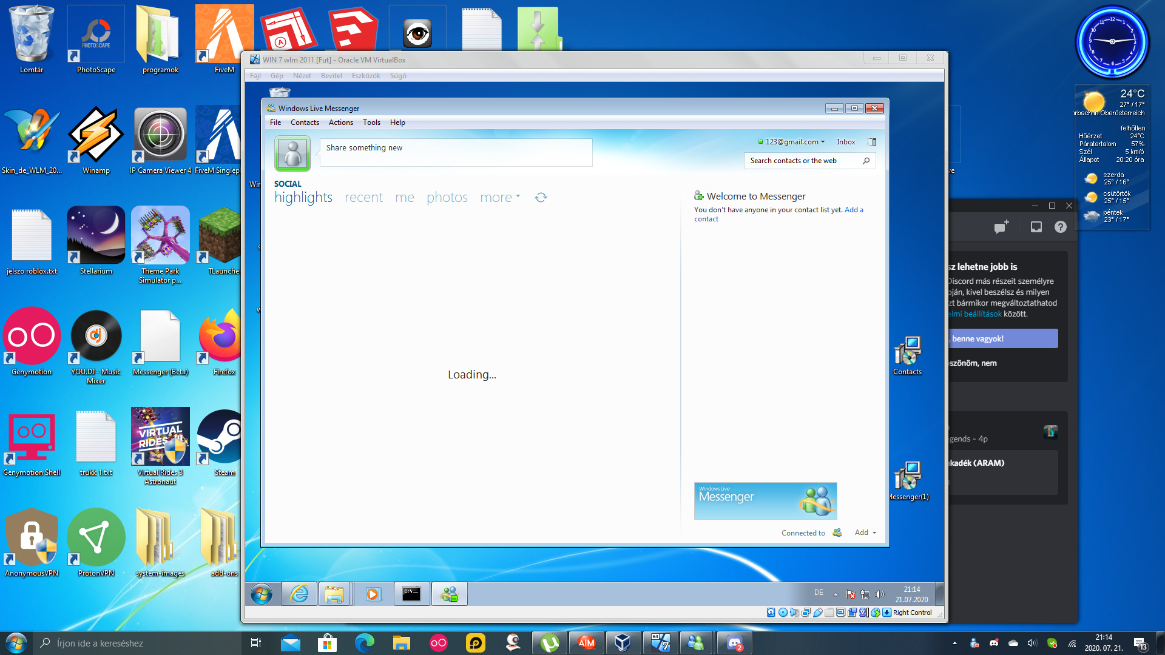Click the Stellarium desktop shortcut

click(x=96, y=241)
